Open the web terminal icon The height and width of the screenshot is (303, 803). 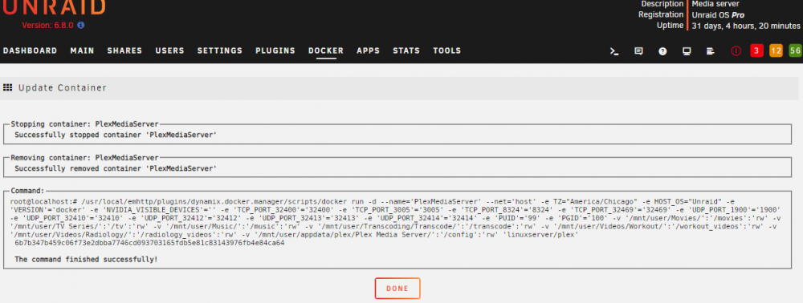[x=614, y=51]
